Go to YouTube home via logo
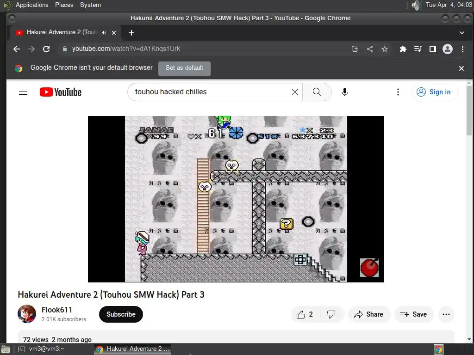 coord(61,92)
